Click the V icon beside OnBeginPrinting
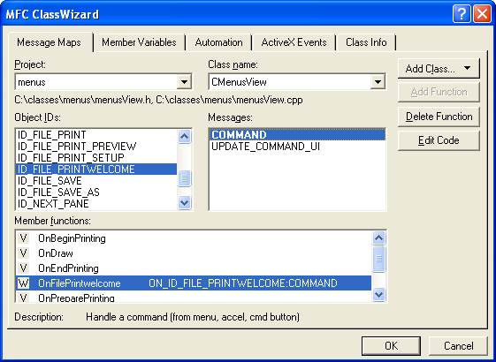 23,238
